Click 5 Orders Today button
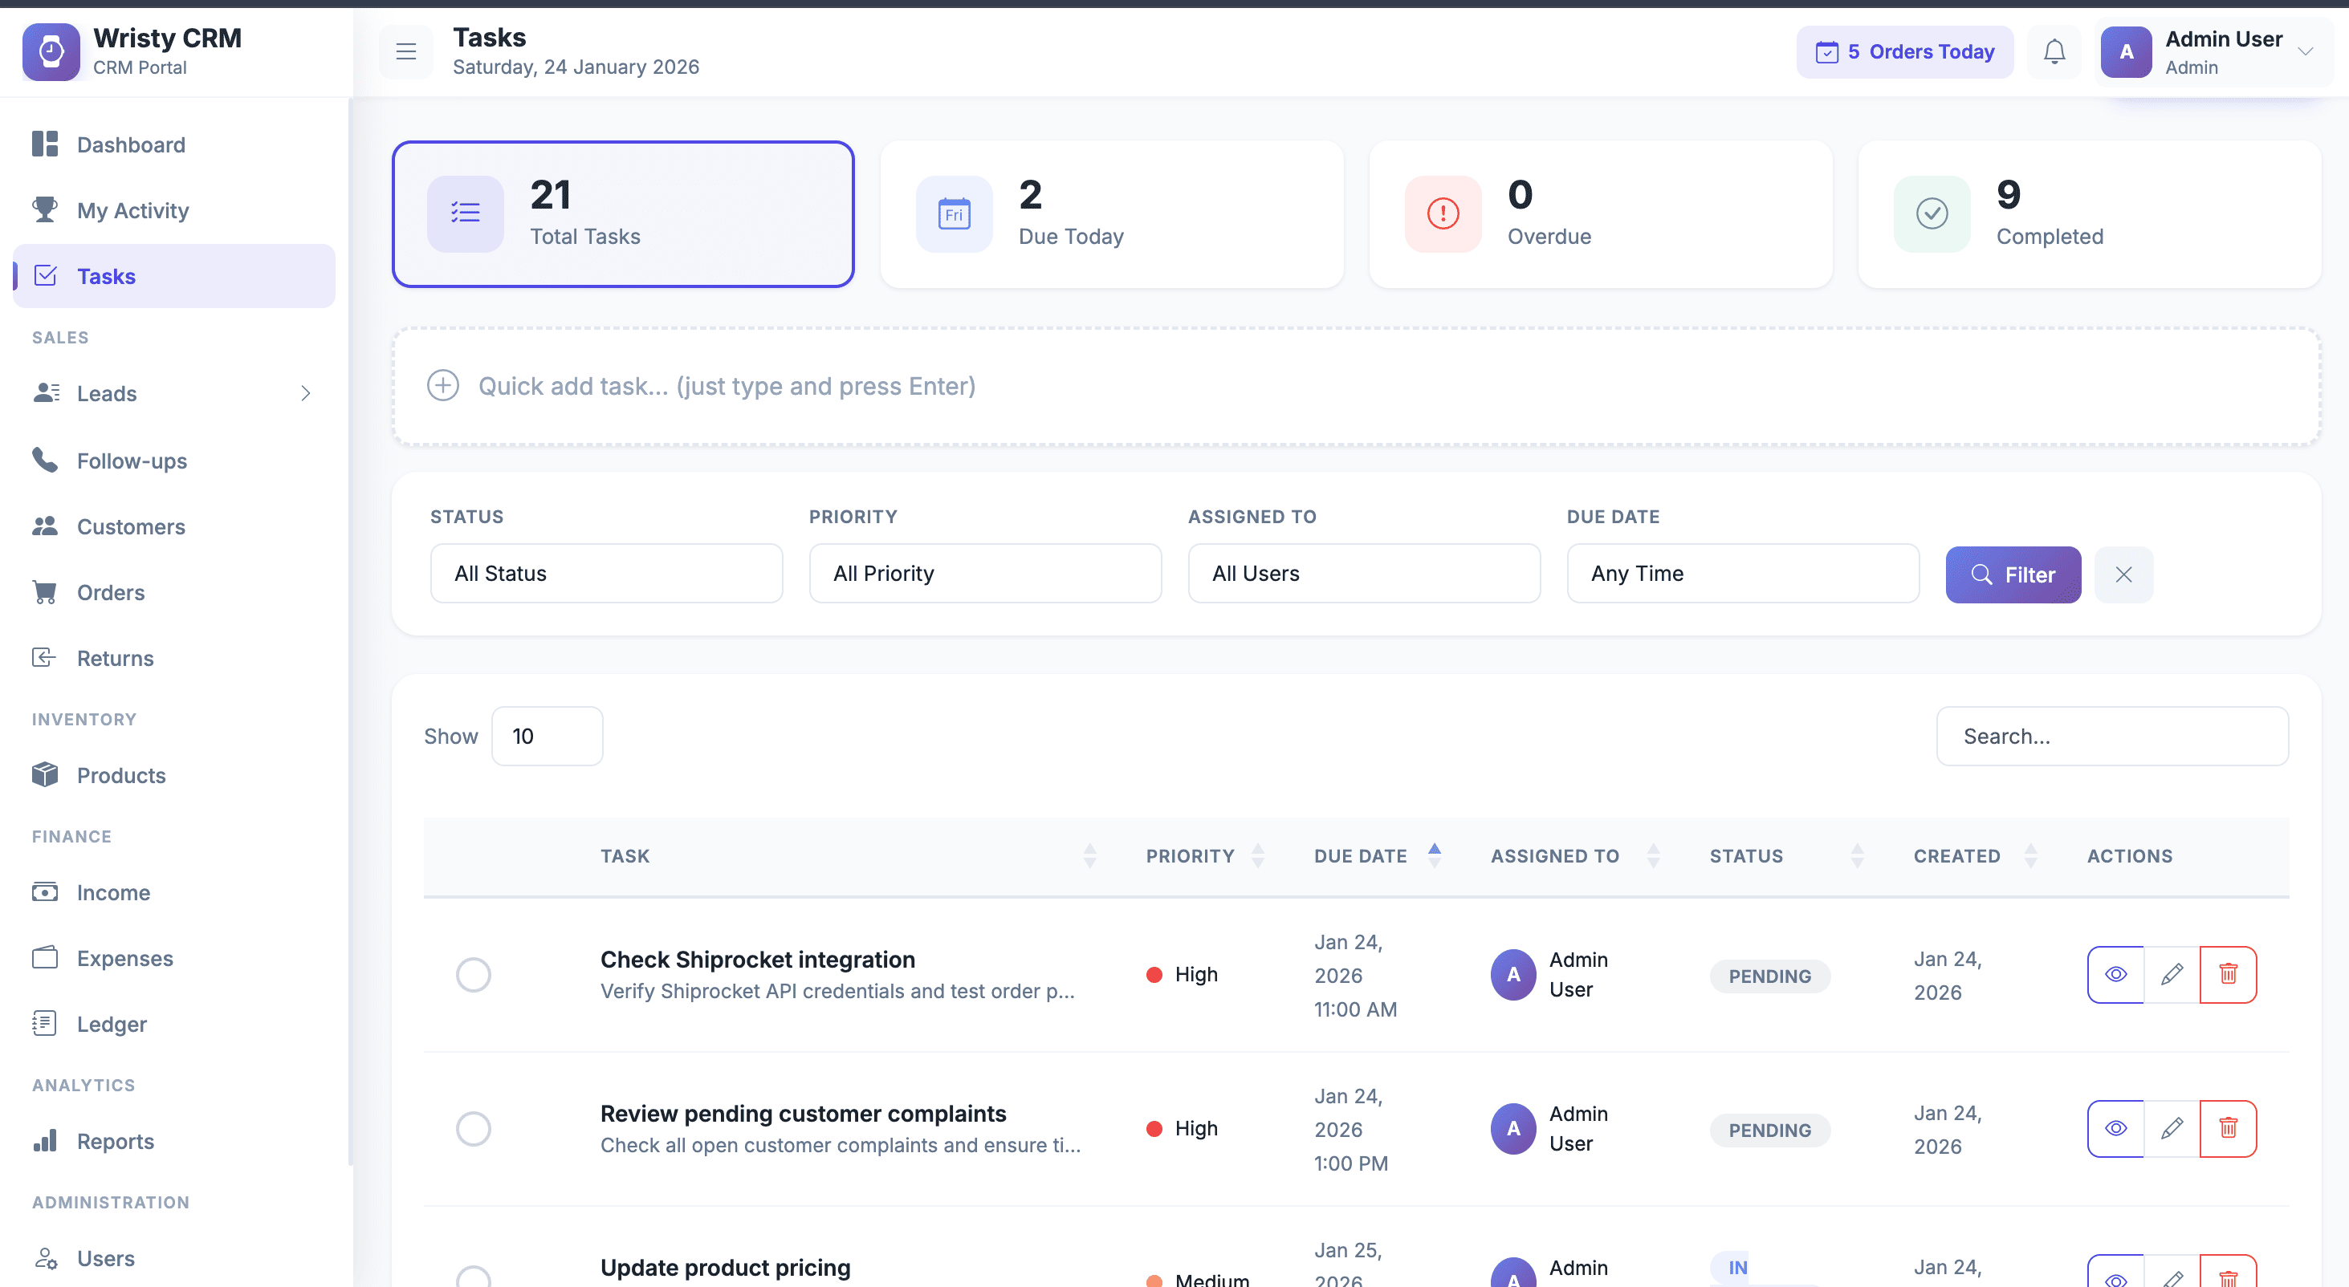Screen dimensions: 2349x1287 1904,52
